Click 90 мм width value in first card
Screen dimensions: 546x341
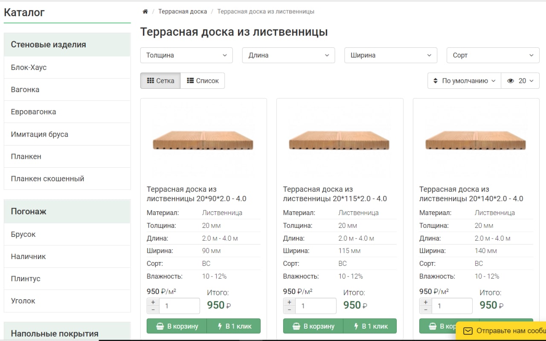click(211, 251)
